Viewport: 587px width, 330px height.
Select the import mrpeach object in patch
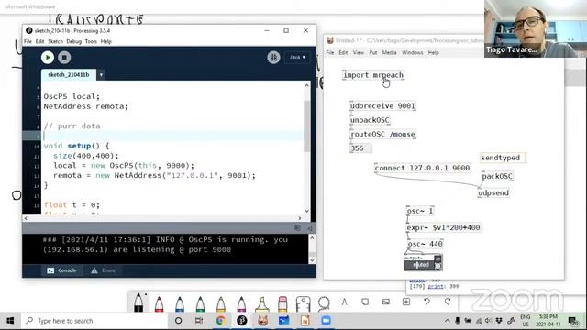373,75
